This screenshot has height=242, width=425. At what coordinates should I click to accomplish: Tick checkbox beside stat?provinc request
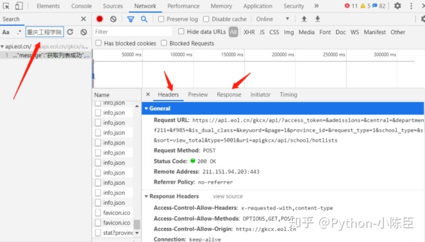(x=98, y=233)
